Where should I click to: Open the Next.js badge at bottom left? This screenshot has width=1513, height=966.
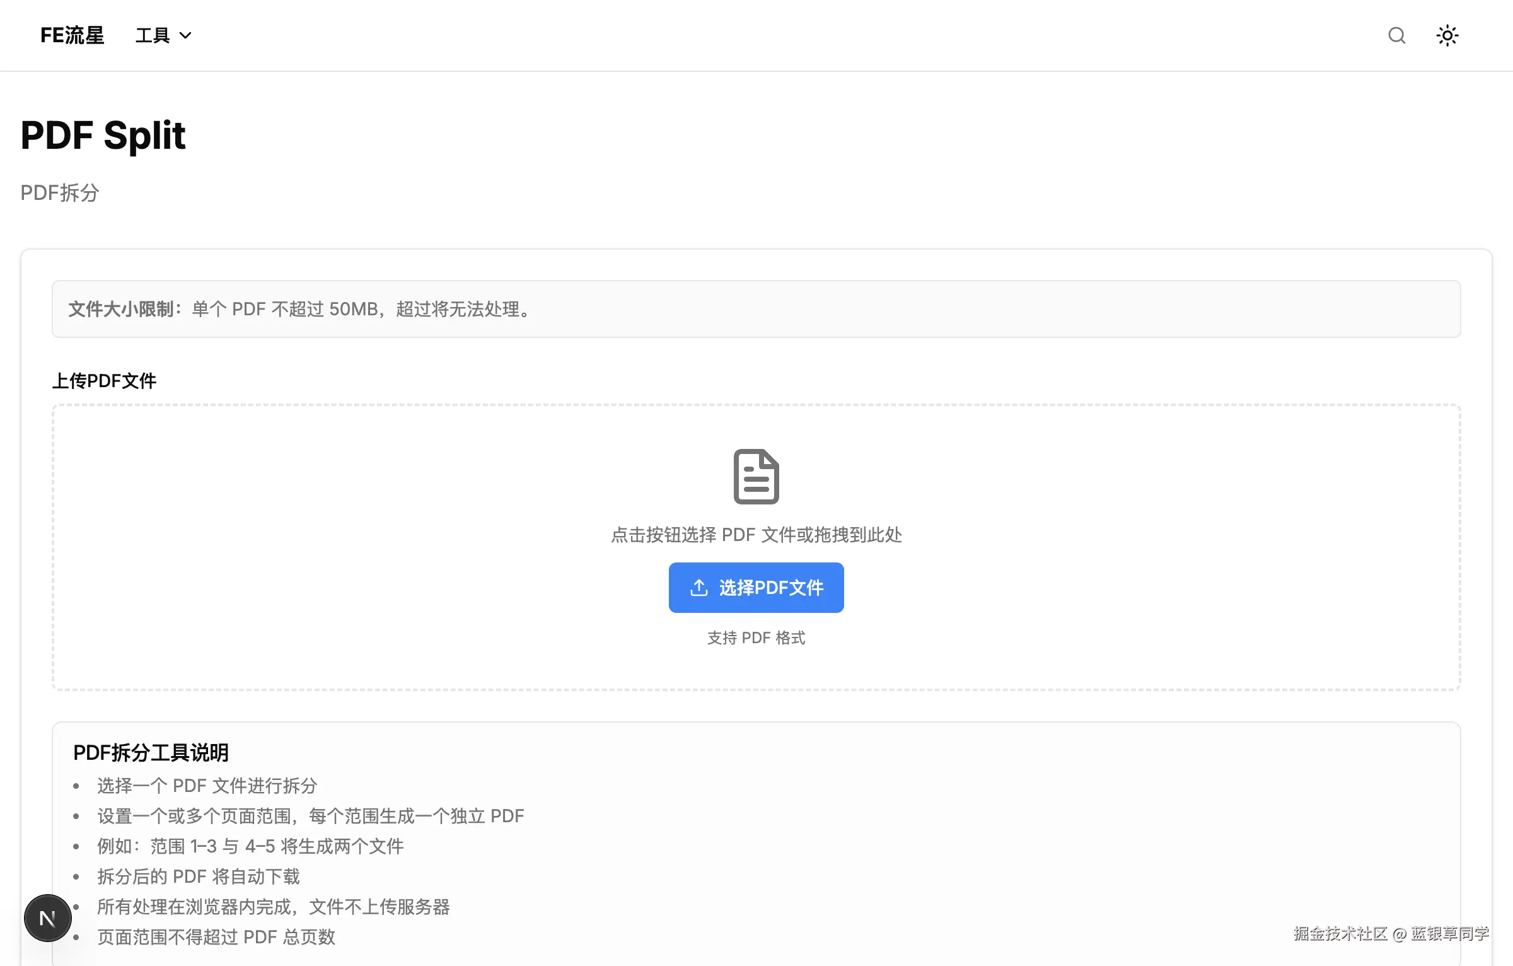point(47,918)
